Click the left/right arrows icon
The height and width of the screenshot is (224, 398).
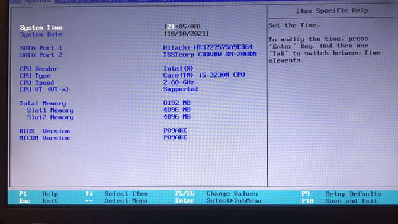pyautogui.click(x=89, y=201)
